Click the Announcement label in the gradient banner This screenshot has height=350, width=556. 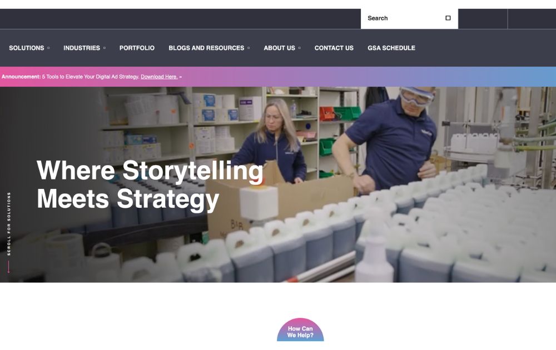click(21, 77)
